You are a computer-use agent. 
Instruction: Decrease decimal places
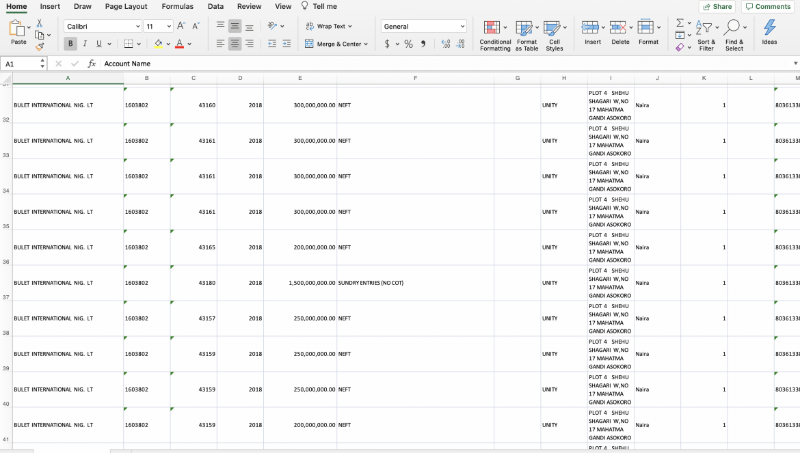point(461,44)
